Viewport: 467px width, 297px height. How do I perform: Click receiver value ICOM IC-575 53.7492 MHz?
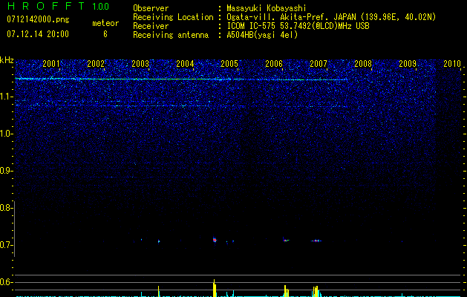tap(298, 26)
